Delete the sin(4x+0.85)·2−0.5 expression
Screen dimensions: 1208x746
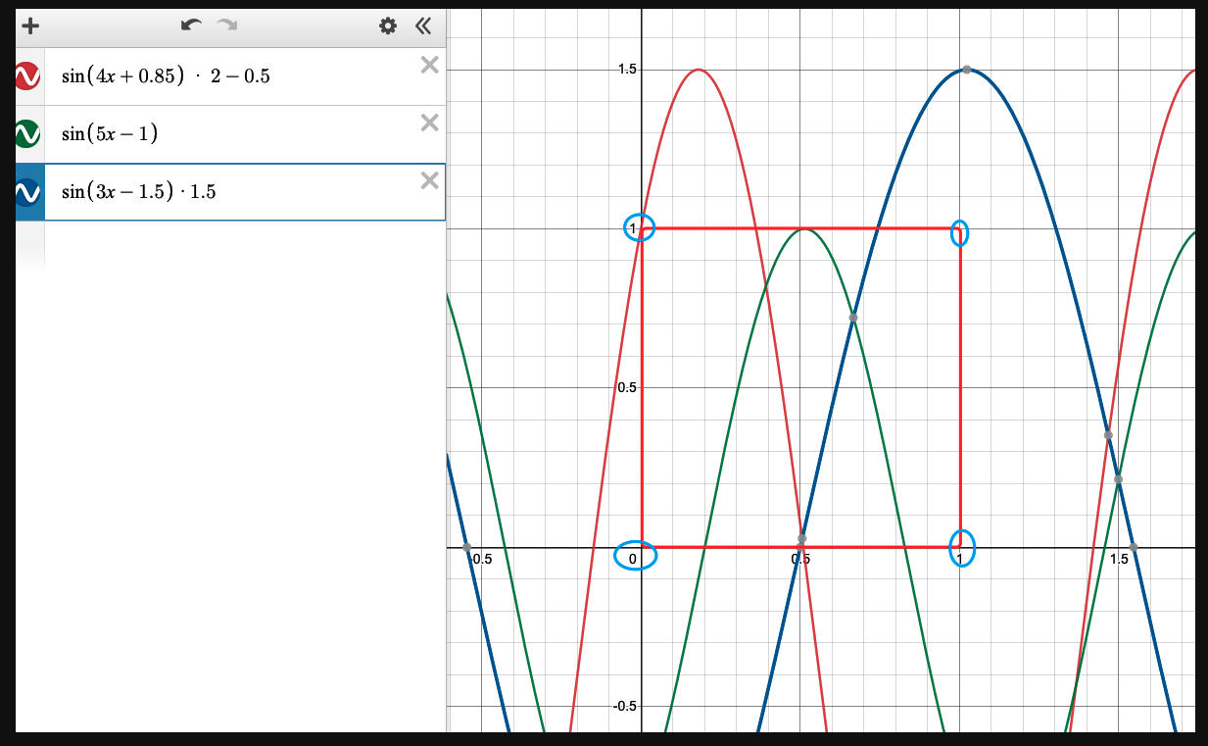(429, 65)
